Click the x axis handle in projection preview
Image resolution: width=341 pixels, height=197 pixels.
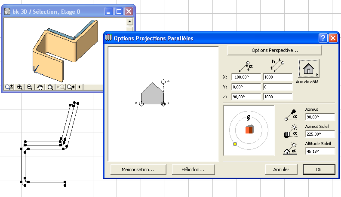(141, 104)
